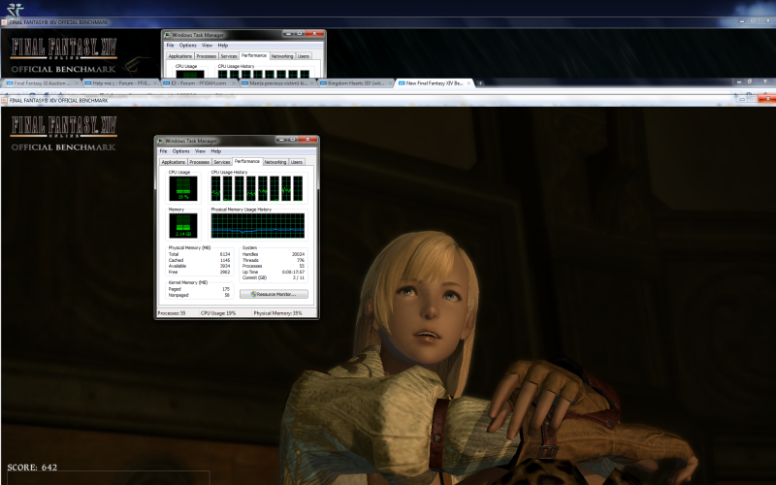Open View menu in front Task Manager

coord(200,151)
